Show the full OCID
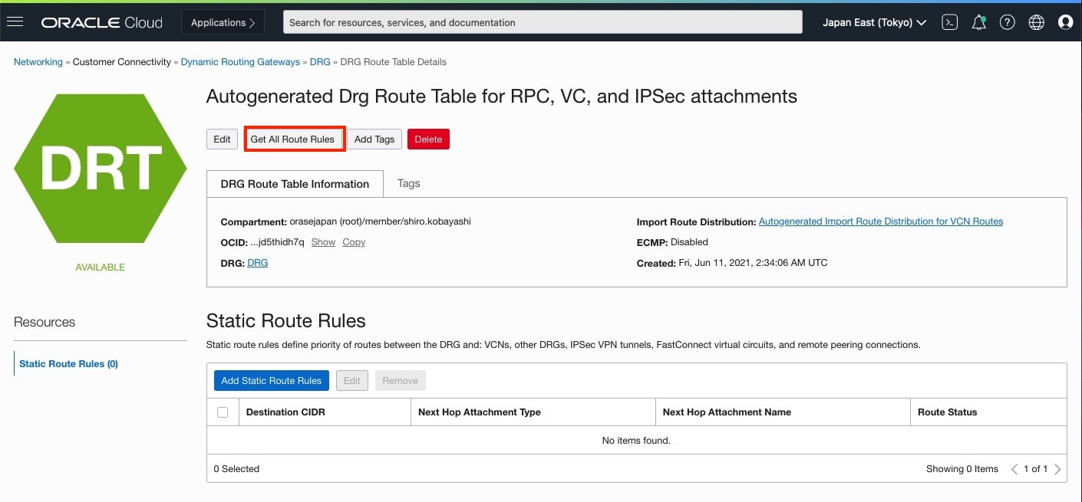Screen dimensions: 1082x502 (323, 242)
